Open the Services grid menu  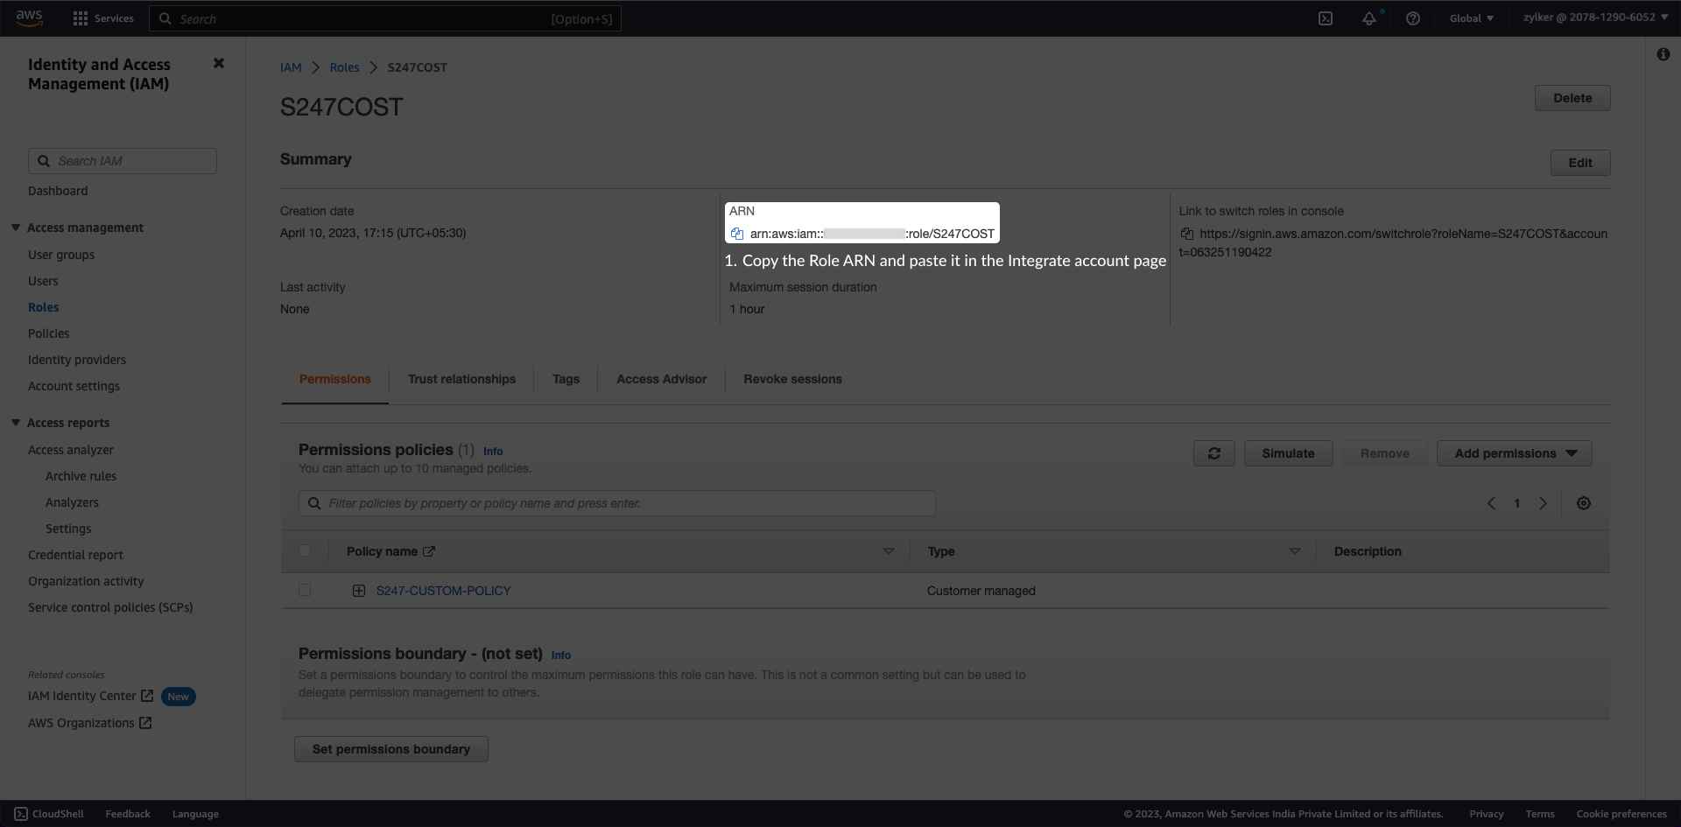pyautogui.click(x=103, y=18)
